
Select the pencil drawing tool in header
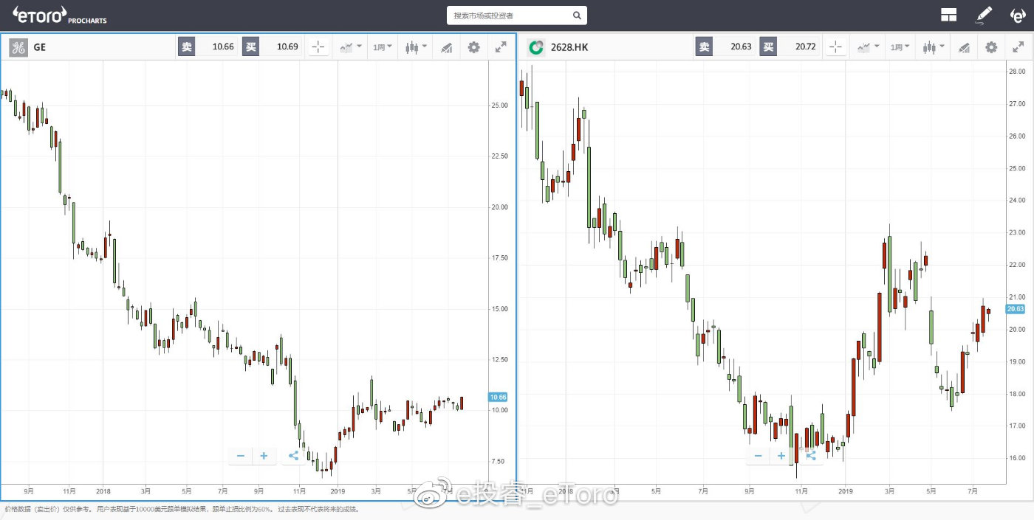(x=985, y=15)
